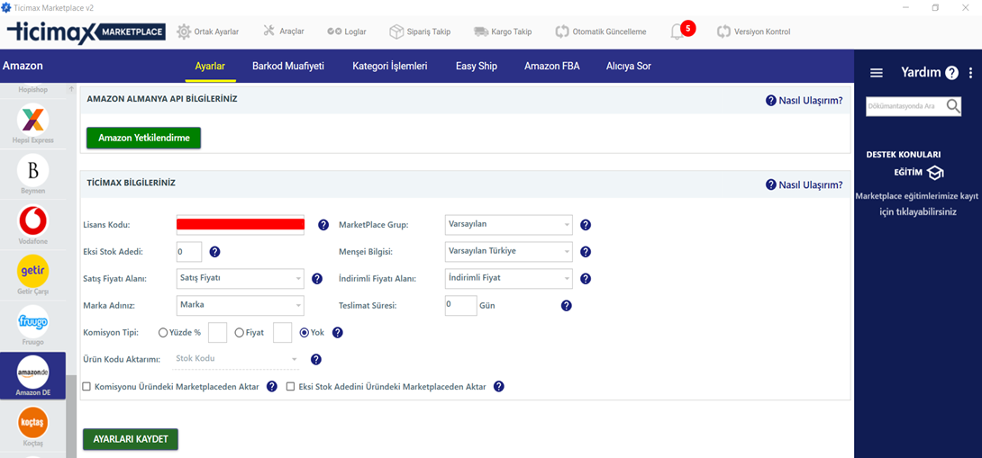The width and height of the screenshot is (982, 458).
Task: Click the Ticimax Marketplace logo
Action: point(86,31)
